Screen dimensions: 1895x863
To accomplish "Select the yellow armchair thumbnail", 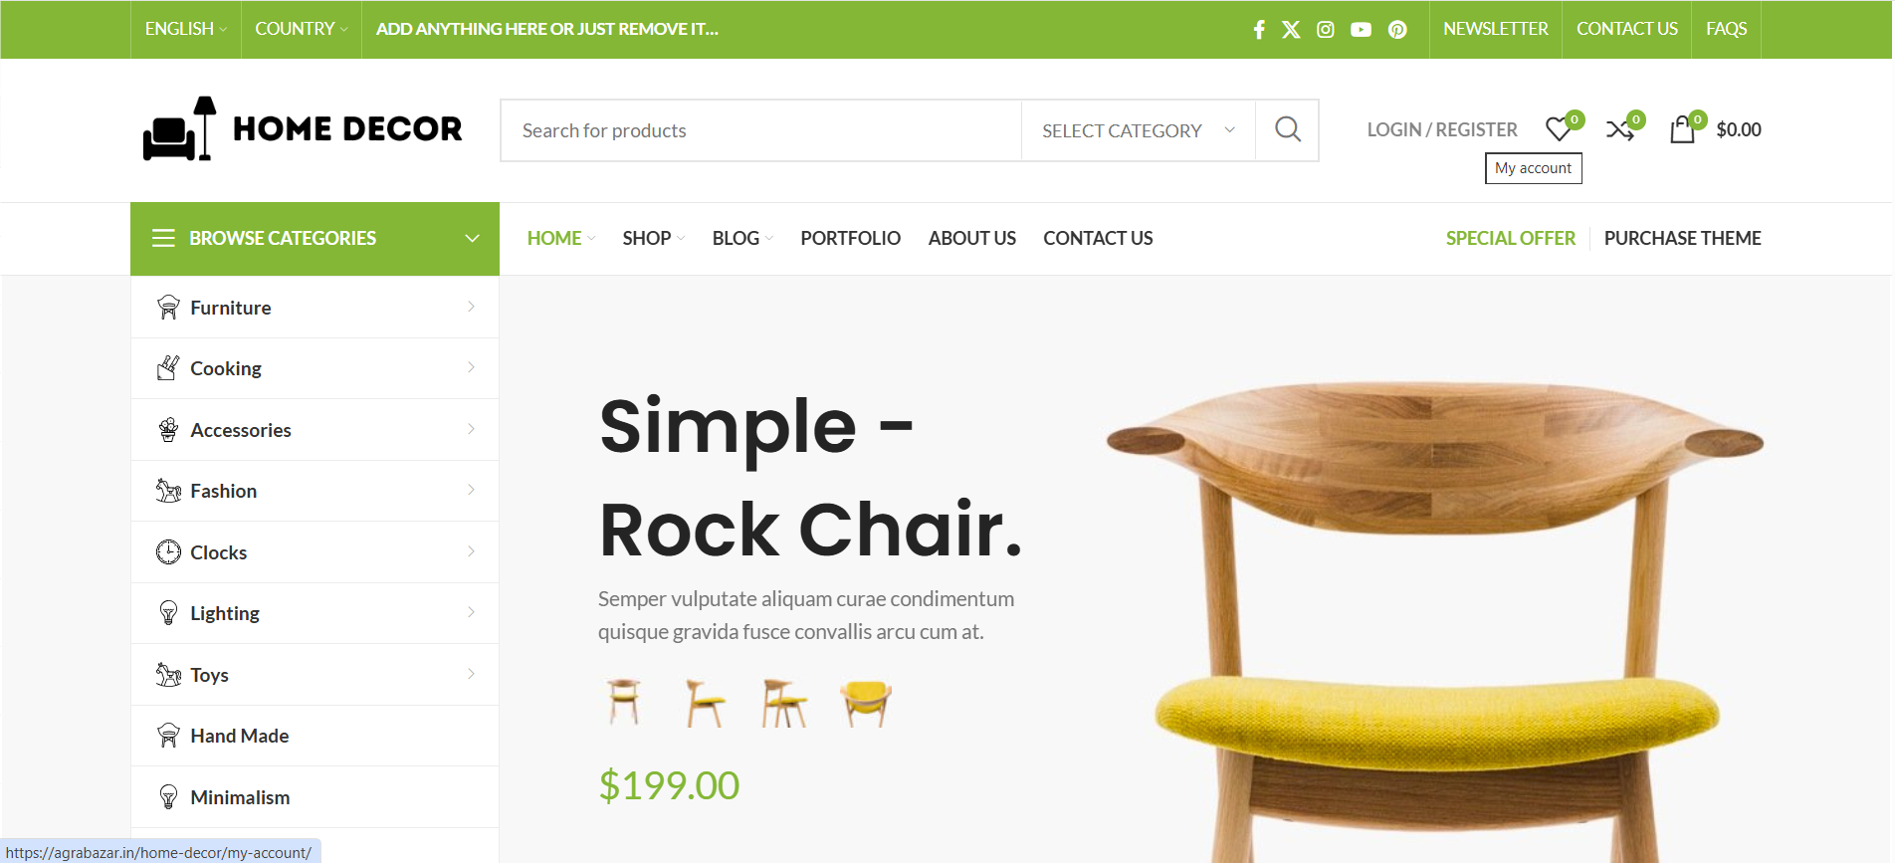I will click(865, 703).
